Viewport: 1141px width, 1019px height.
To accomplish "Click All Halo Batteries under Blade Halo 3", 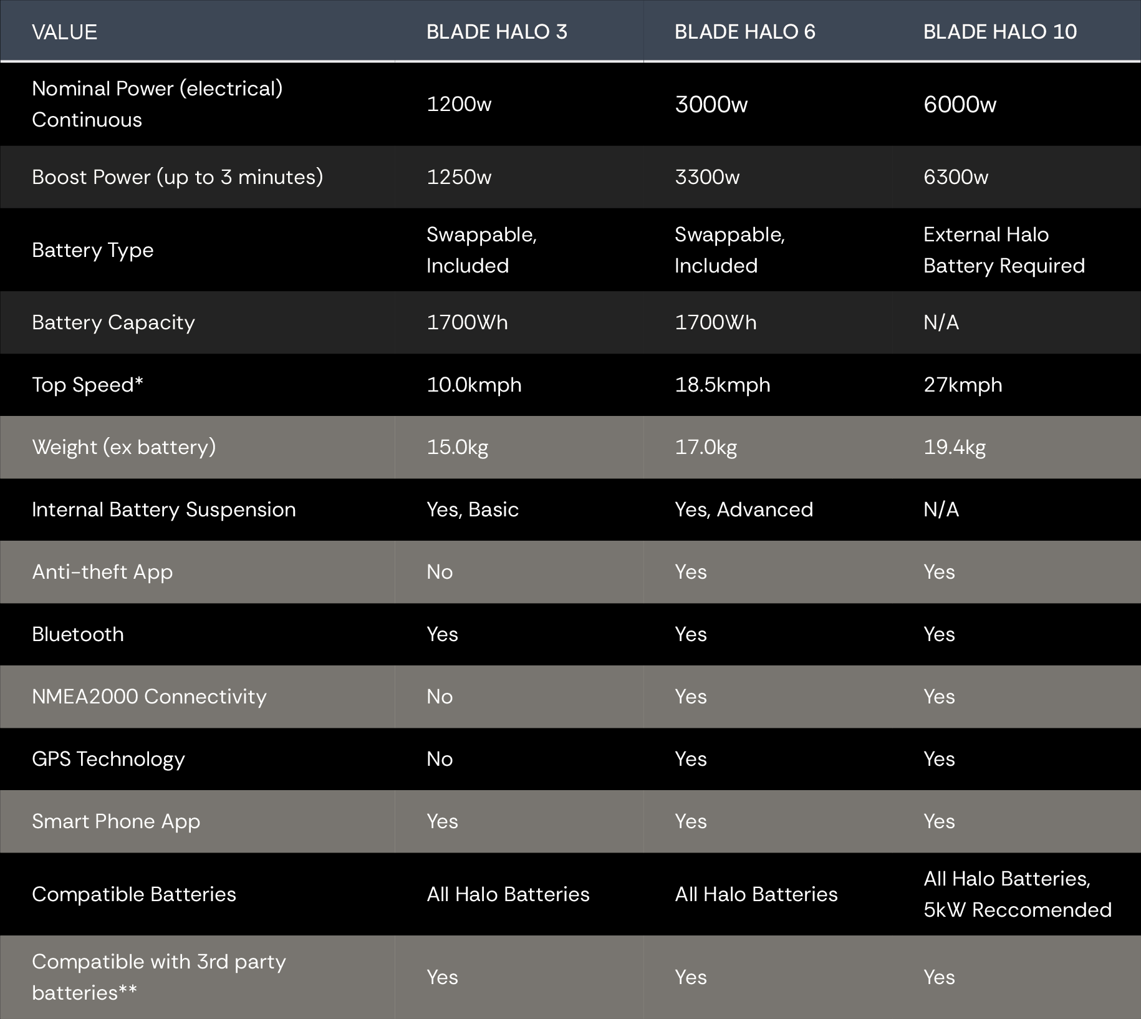I will pos(508,894).
